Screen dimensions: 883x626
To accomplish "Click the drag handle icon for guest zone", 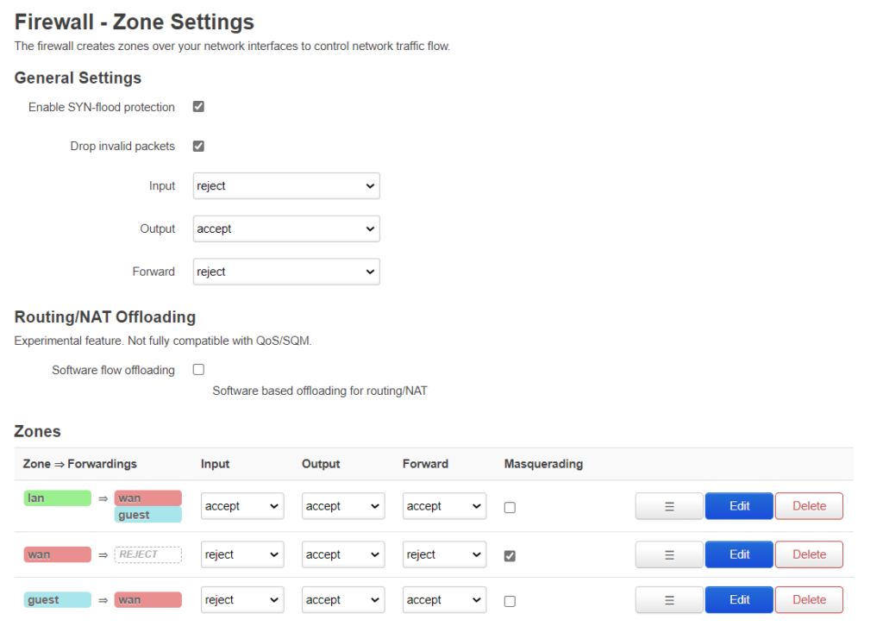I will click(669, 600).
